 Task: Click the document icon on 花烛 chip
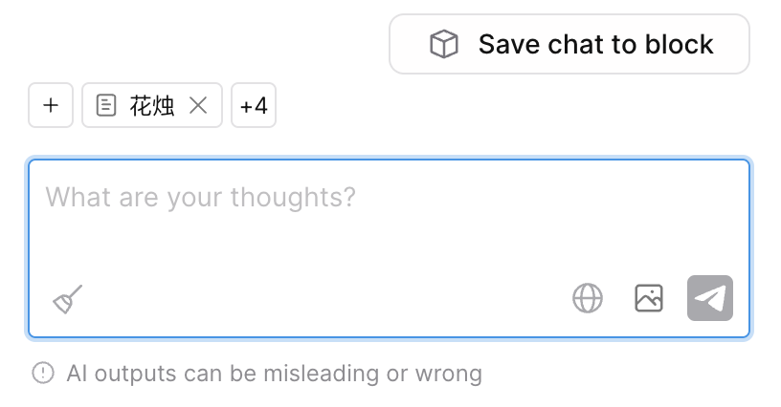[106, 105]
